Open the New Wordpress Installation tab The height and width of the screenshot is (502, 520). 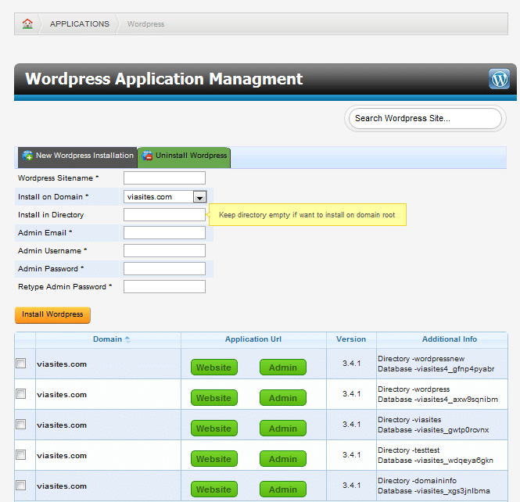[77, 156]
